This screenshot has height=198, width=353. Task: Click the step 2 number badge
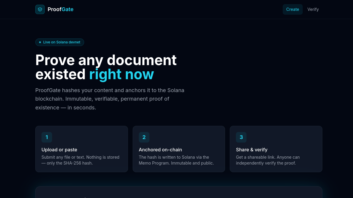(144, 137)
